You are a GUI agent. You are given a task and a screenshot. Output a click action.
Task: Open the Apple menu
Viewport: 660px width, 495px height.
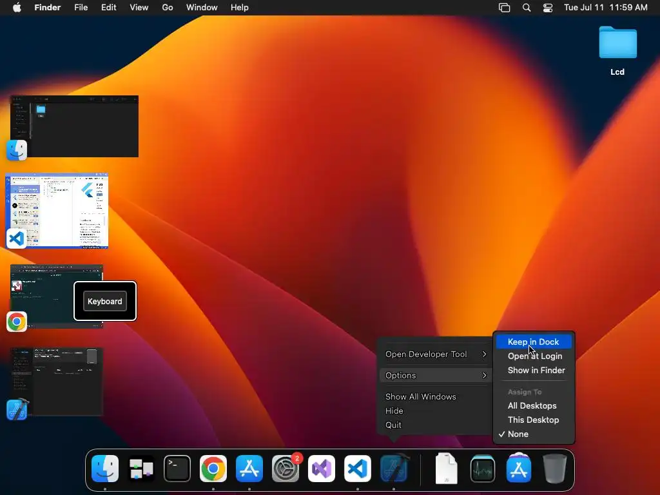(17, 8)
